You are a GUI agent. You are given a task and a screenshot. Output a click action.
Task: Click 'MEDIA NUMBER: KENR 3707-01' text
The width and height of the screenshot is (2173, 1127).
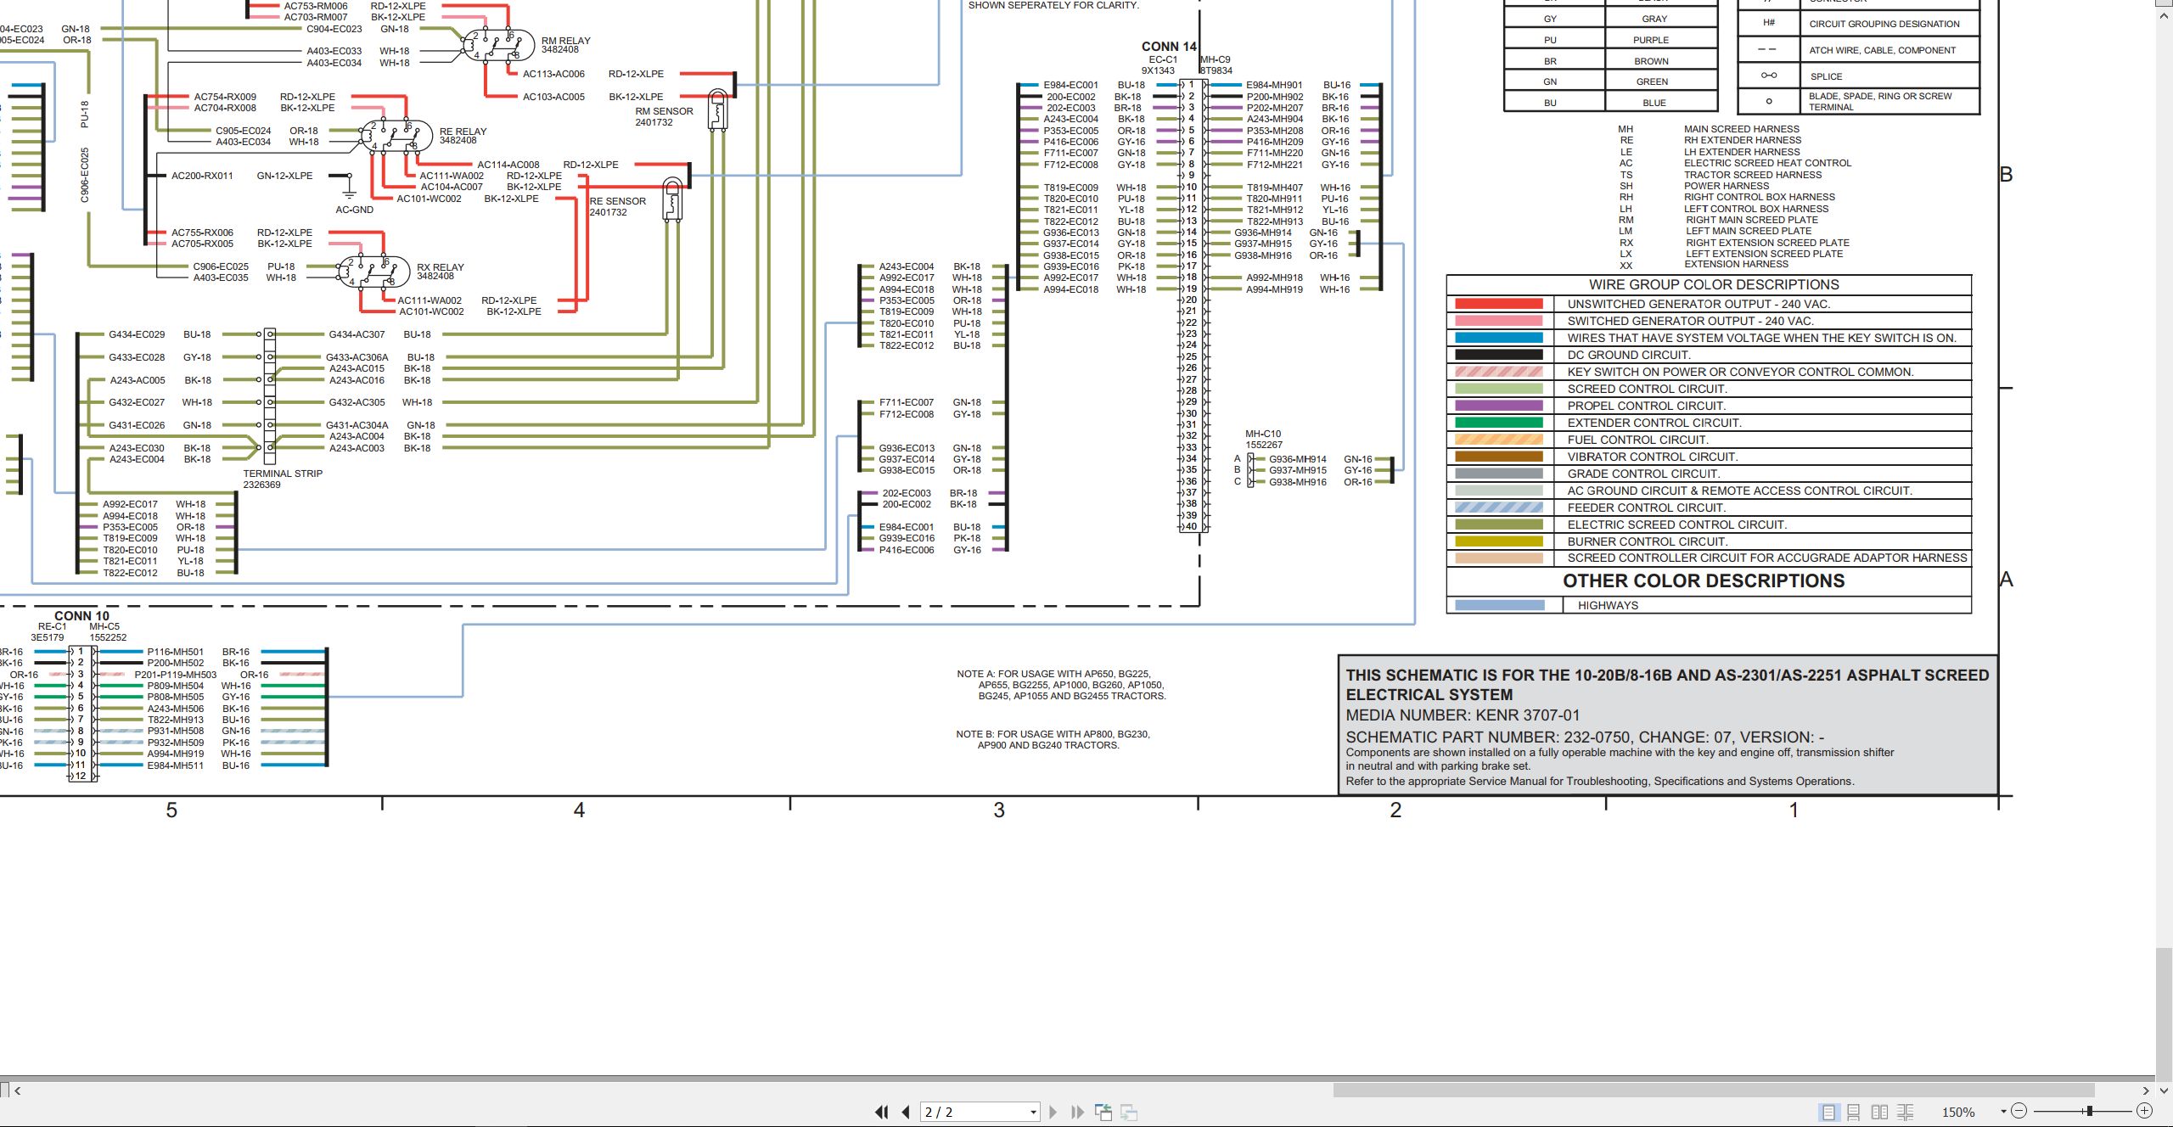point(1463,715)
